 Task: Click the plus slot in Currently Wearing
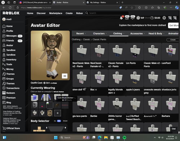[58, 113]
